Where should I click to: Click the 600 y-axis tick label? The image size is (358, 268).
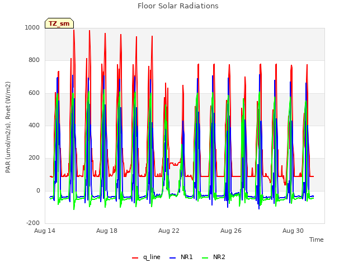pos(34,93)
